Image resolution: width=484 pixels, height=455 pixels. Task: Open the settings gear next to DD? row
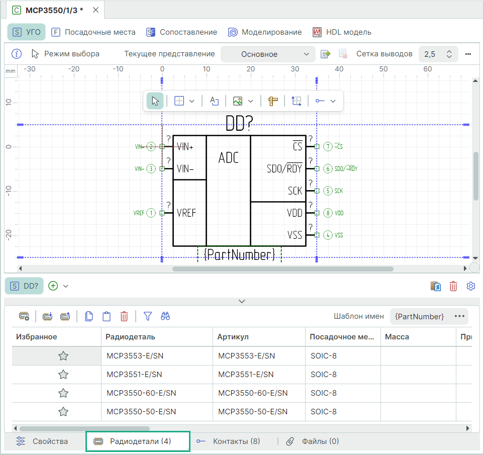pos(471,286)
